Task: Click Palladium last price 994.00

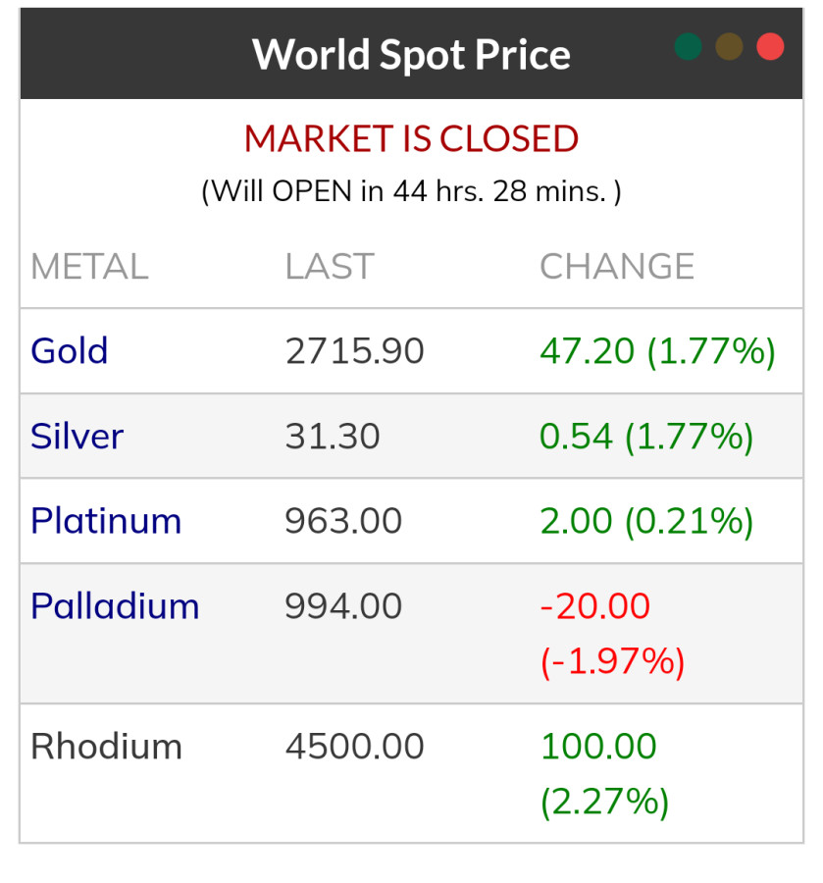Action: (x=343, y=606)
